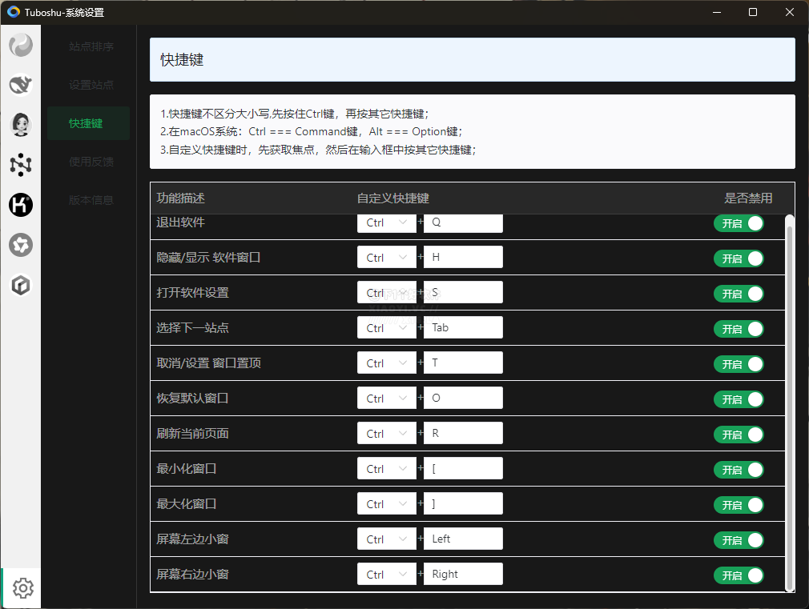
Task: Click the settings gear icon in sidebar
Action: pos(22,588)
